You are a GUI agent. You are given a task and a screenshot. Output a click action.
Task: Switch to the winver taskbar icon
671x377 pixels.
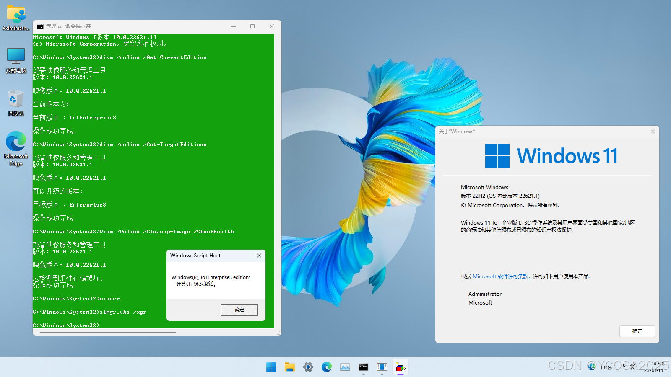[382, 367]
